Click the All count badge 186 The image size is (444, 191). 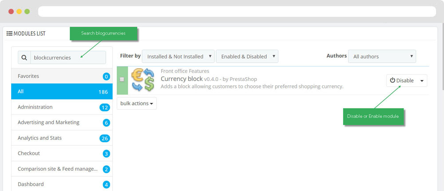point(103,92)
